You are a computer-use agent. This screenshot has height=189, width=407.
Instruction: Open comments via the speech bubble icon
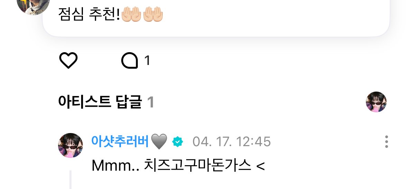[x=130, y=60]
